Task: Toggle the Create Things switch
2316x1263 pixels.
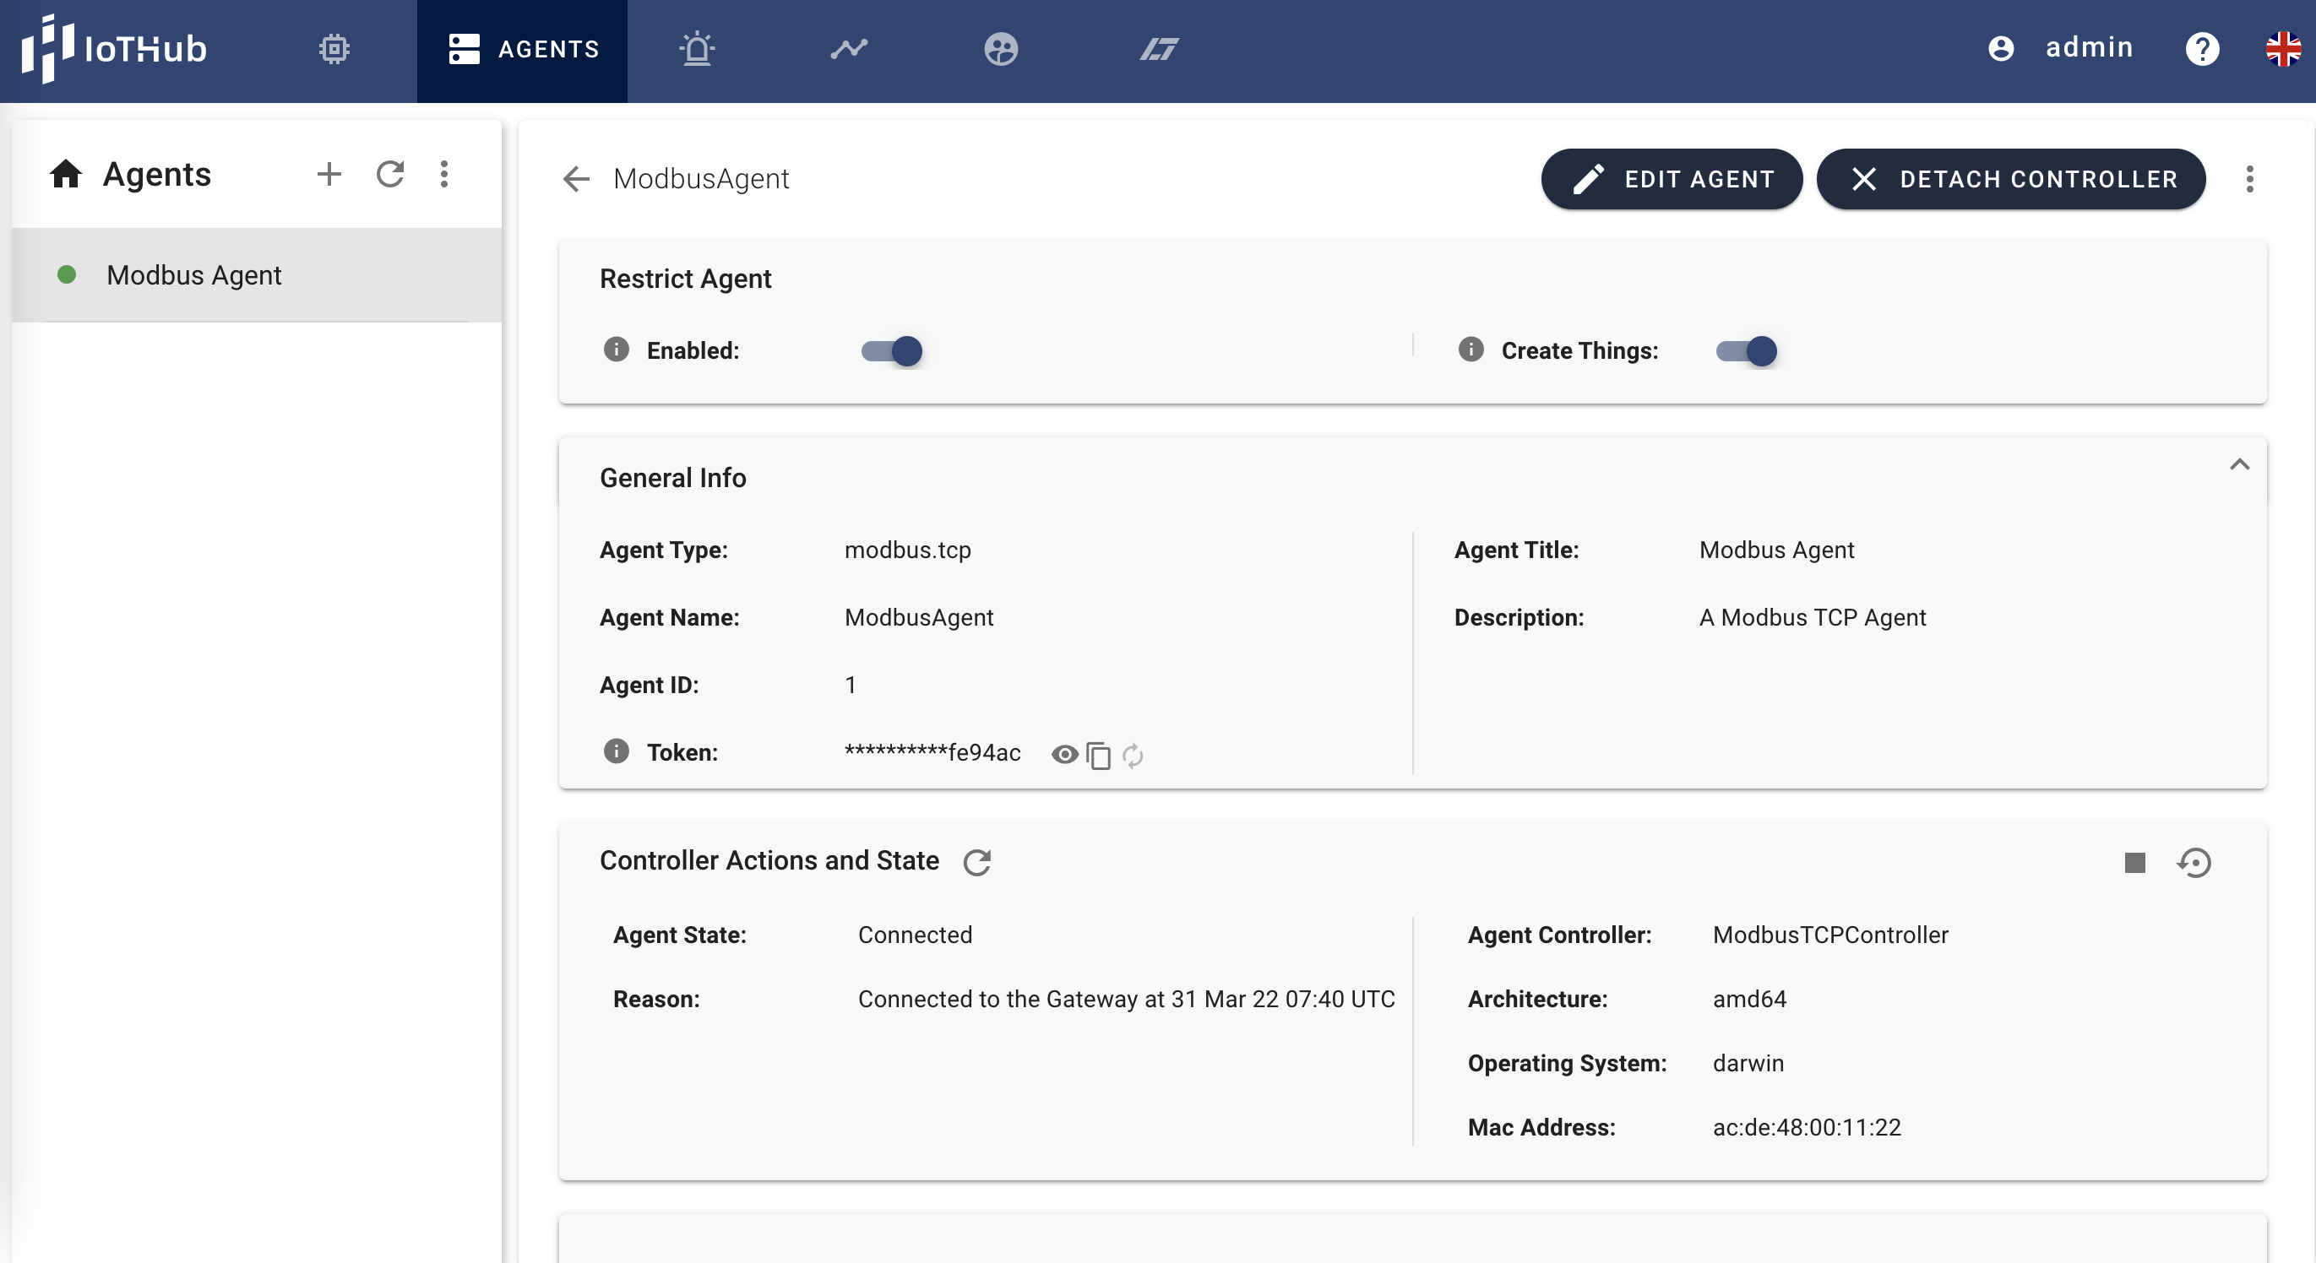Action: pos(1746,350)
